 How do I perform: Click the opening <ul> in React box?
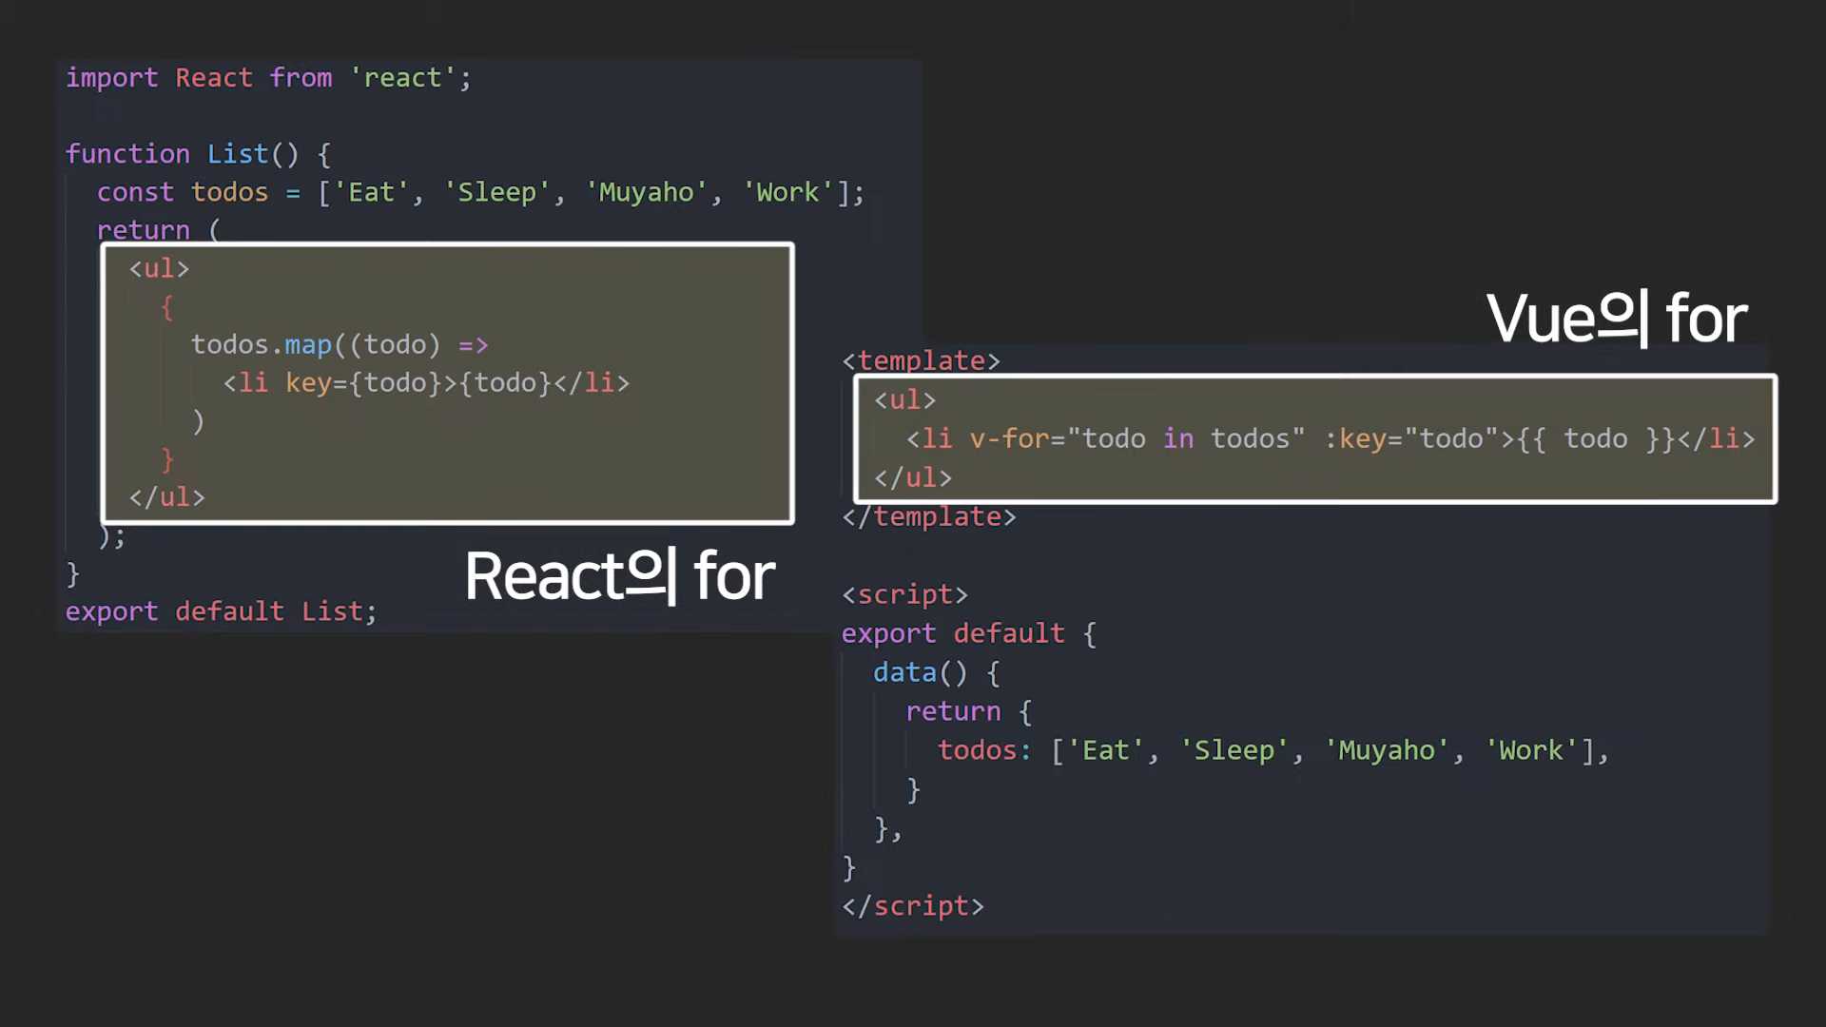click(159, 268)
